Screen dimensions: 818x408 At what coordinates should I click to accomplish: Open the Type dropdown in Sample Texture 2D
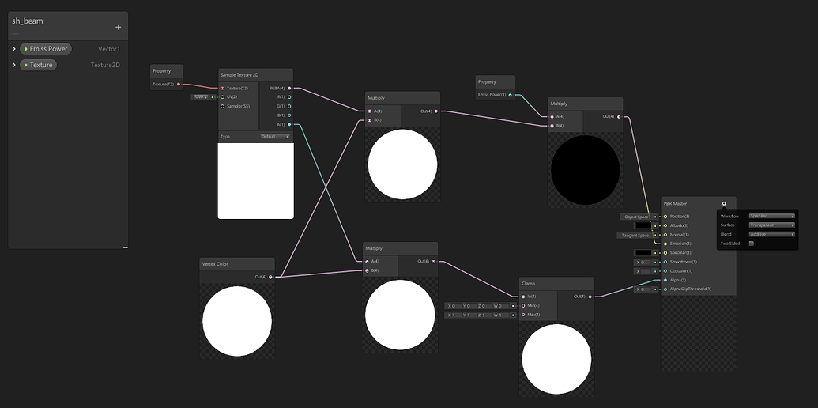275,137
